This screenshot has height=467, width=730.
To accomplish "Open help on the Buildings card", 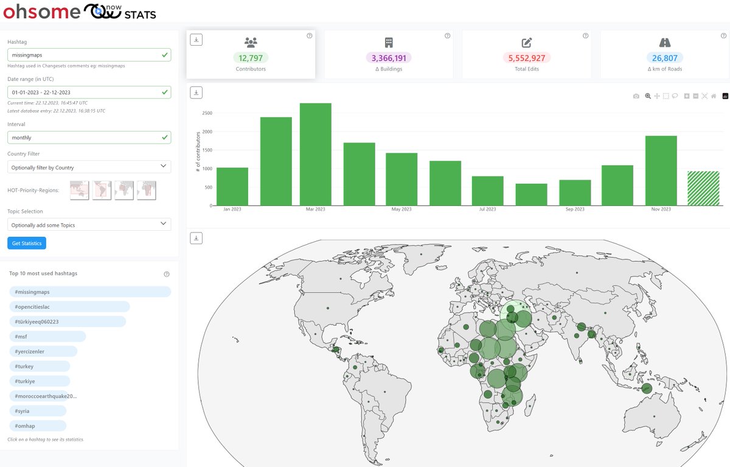I will click(x=447, y=36).
